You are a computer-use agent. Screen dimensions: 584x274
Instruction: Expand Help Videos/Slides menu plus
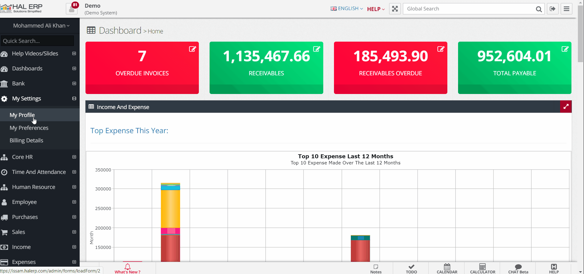point(74,54)
